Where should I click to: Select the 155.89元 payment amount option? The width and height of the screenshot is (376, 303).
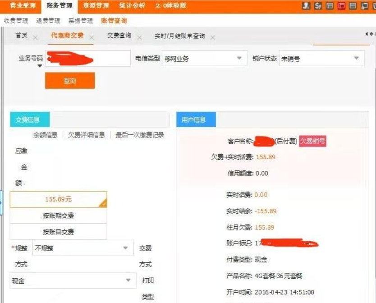tap(58, 199)
